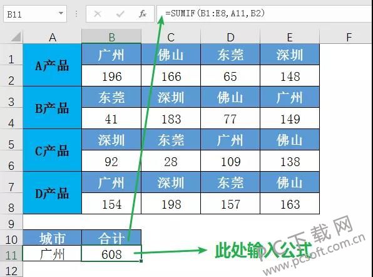Click the Select All corner triangle
Screen dimensions: 373x277
coord(16,37)
